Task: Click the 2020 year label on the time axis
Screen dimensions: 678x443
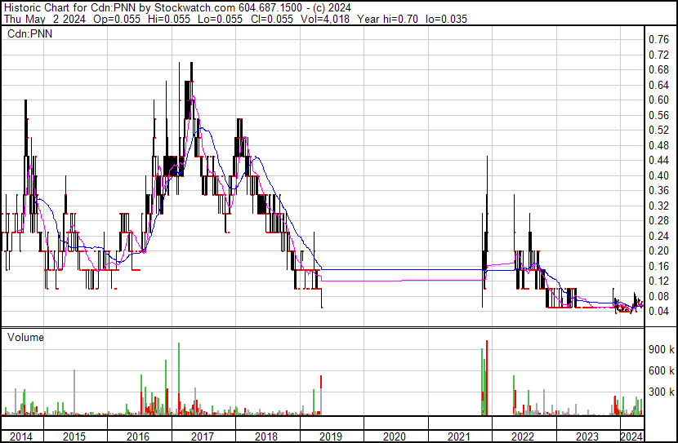Action: (x=395, y=436)
